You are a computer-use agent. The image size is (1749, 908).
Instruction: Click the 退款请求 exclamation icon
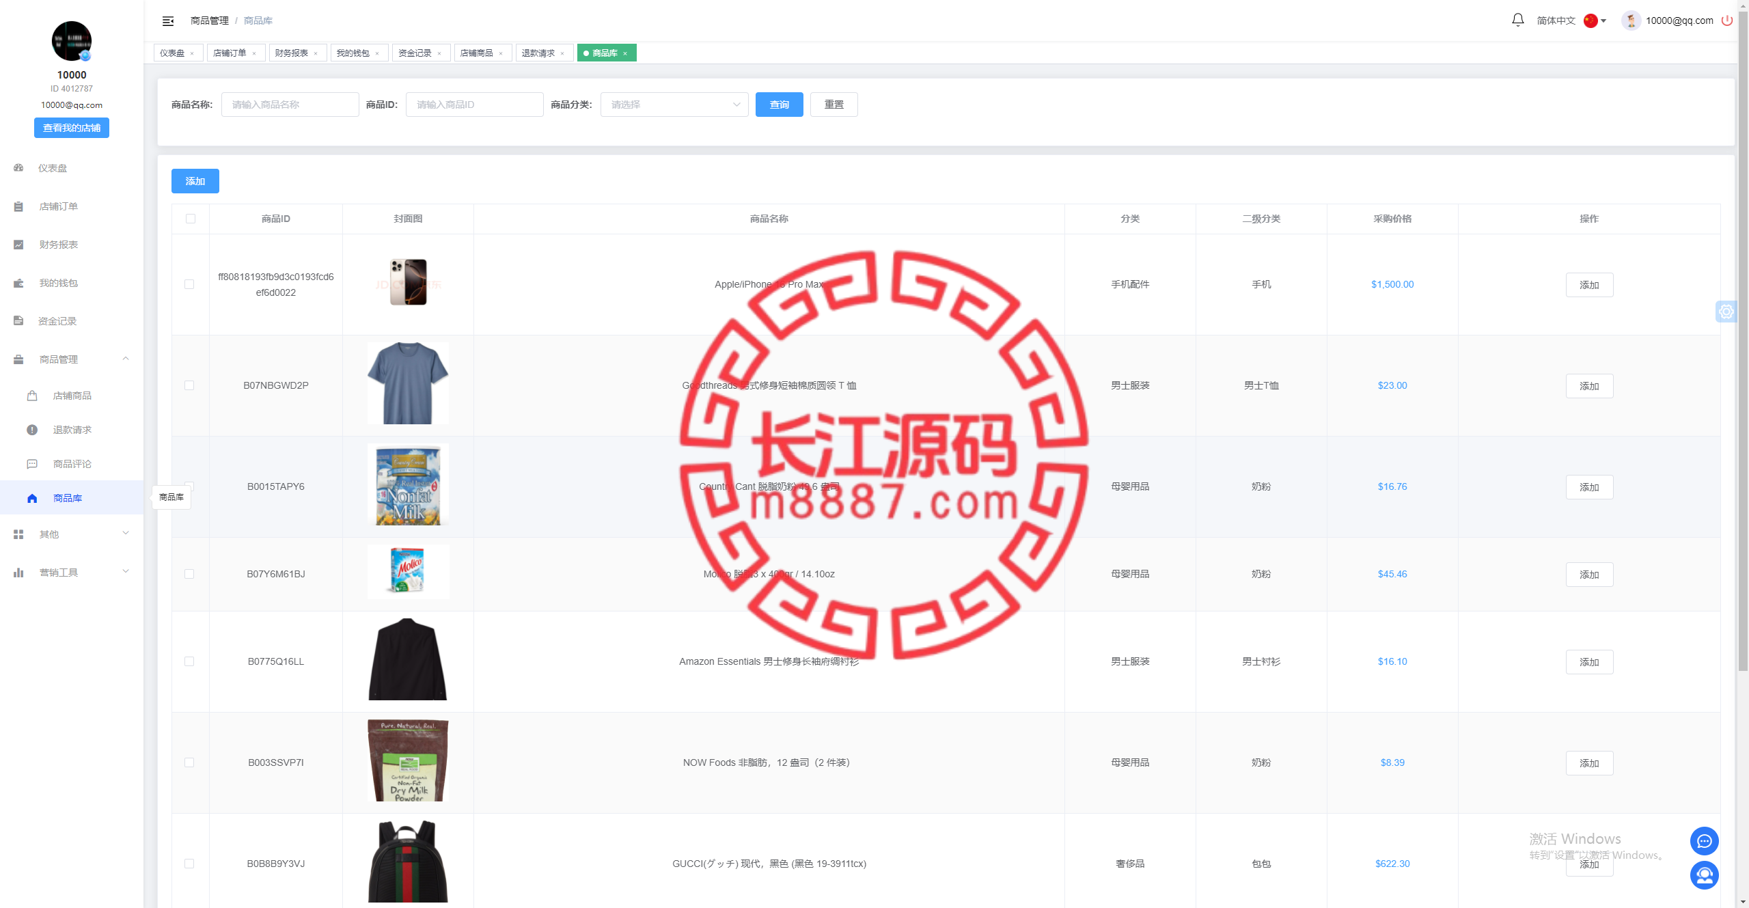[32, 430]
